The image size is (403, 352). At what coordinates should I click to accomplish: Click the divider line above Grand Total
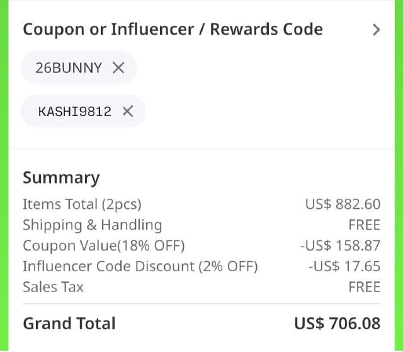coord(201,304)
